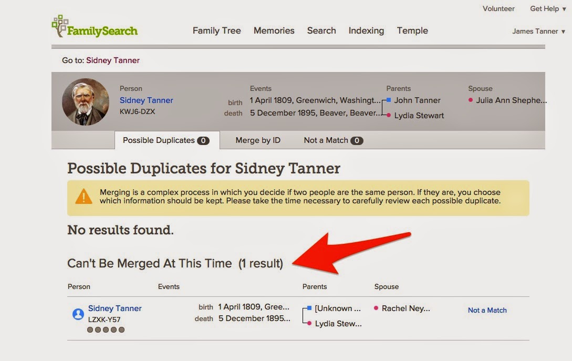Click the Not a Match count badge
This screenshot has height=361, width=572.
pos(357,140)
